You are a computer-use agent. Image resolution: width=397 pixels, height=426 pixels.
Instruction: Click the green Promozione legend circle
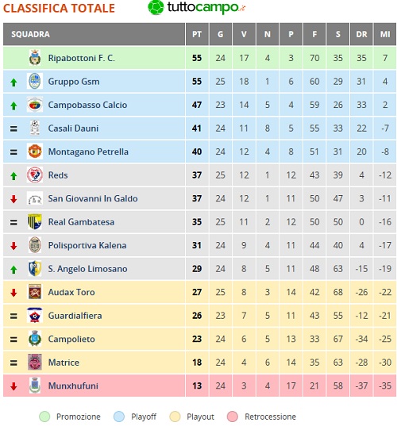[x=44, y=416]
